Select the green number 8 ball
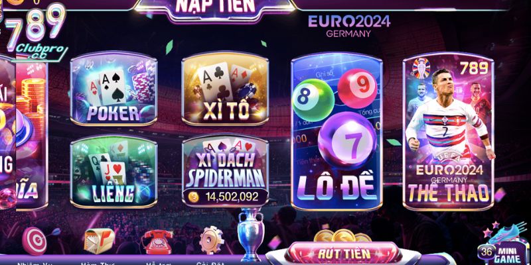 click(313, 100)
